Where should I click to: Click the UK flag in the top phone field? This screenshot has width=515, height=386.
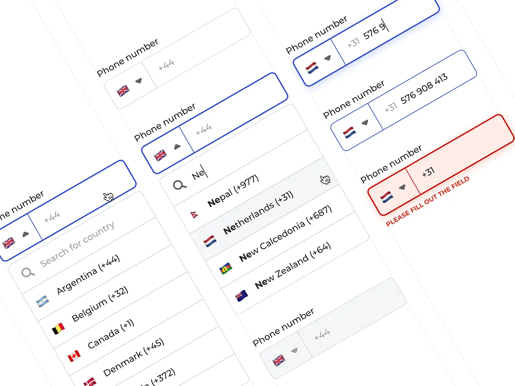[x=123, y=91]
